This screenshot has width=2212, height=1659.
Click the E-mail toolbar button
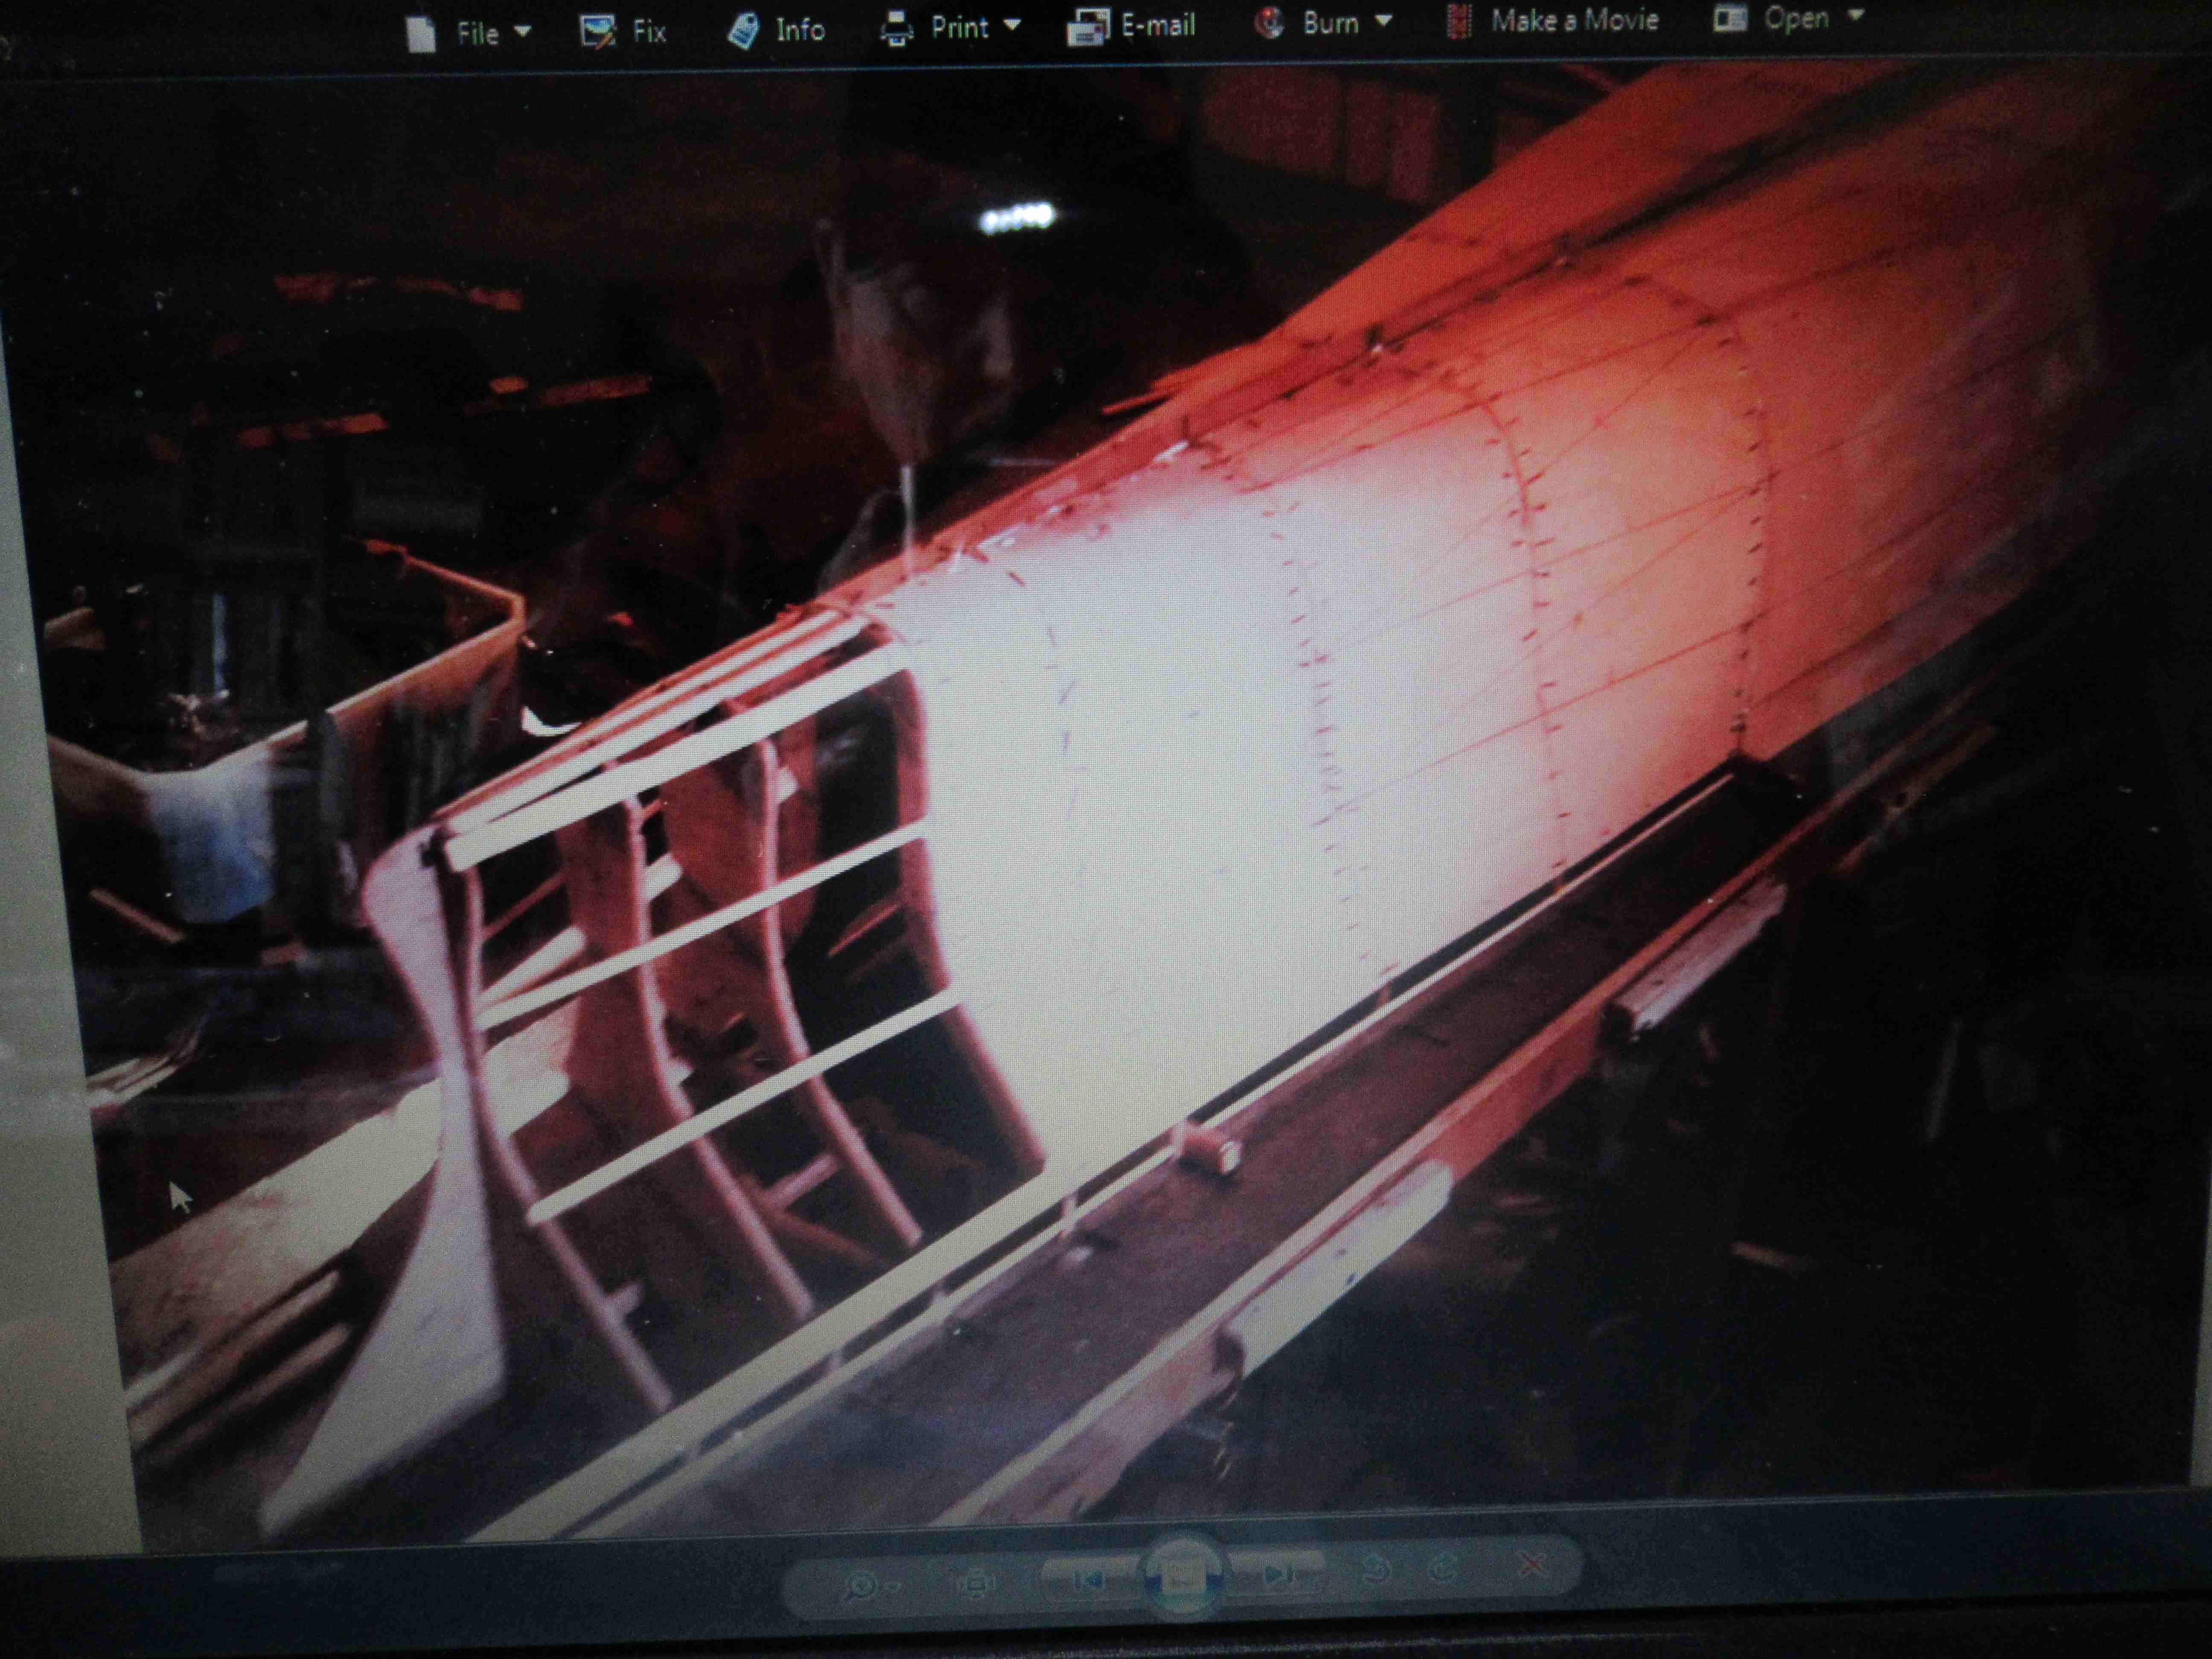(1131, 25)
